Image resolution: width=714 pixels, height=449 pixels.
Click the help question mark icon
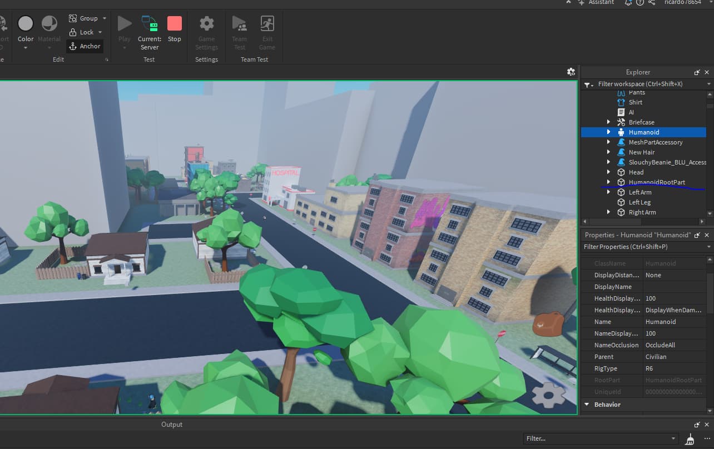click(639, 3)
